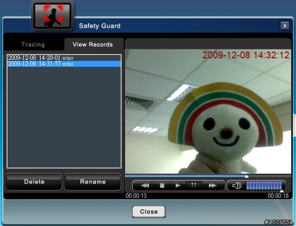Click the Close button at bottom
The width and height of the screenshot is (296, 226).
[149, 212]
